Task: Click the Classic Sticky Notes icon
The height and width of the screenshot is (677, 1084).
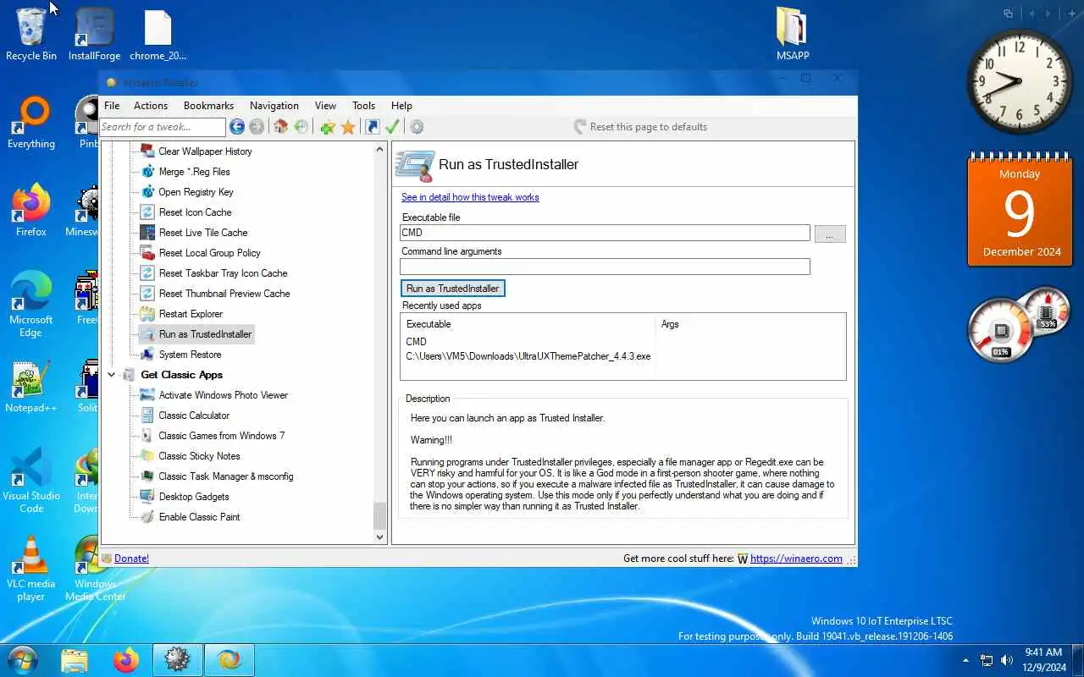Action: coord(147,456)
